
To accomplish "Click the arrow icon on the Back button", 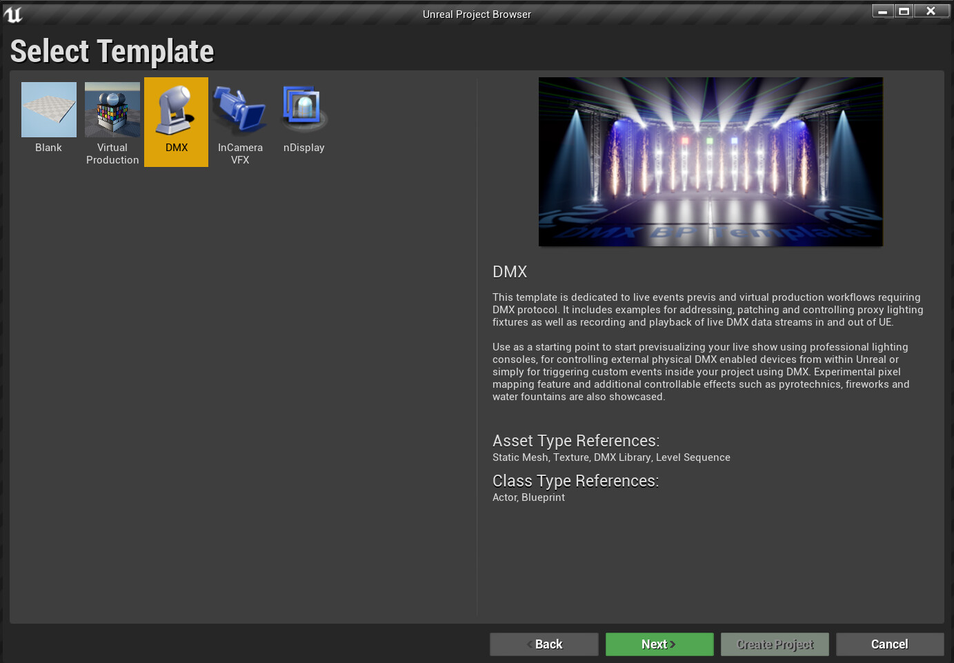I will (x=528, y=644).
